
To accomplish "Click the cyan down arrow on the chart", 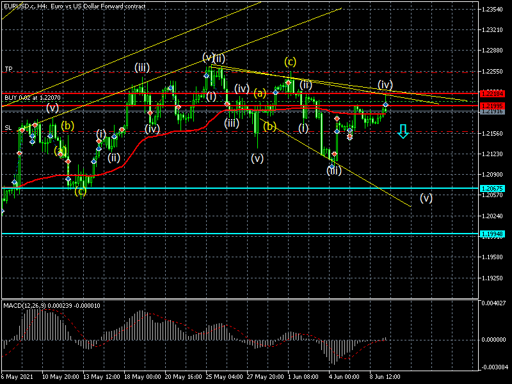I will (403, 132).
